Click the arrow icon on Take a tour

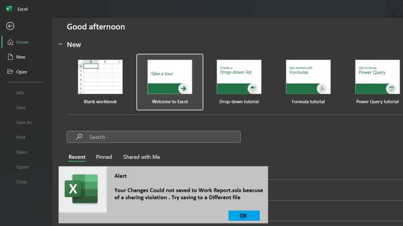pos(184,88)
